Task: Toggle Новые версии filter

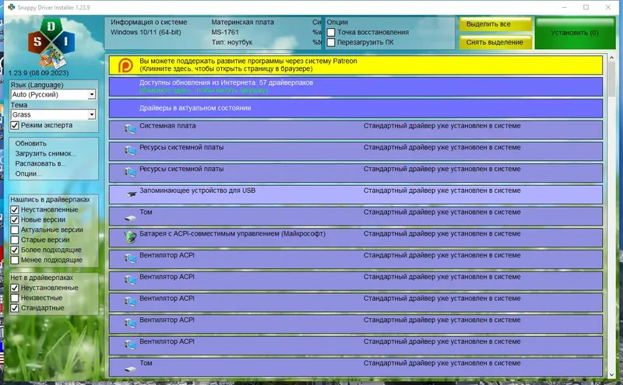Action: pyautogui.click(x=15, y=219)
